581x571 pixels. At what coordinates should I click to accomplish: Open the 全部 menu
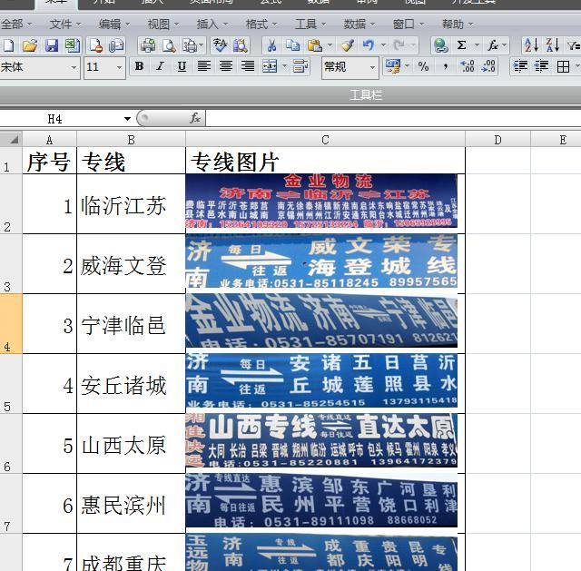click(x=16, y=25)
